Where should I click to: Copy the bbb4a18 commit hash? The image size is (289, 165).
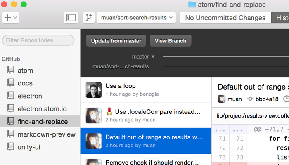(x=267, y=99)
